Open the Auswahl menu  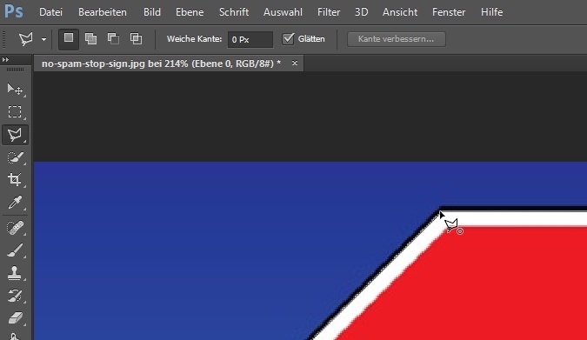(283, 12)
